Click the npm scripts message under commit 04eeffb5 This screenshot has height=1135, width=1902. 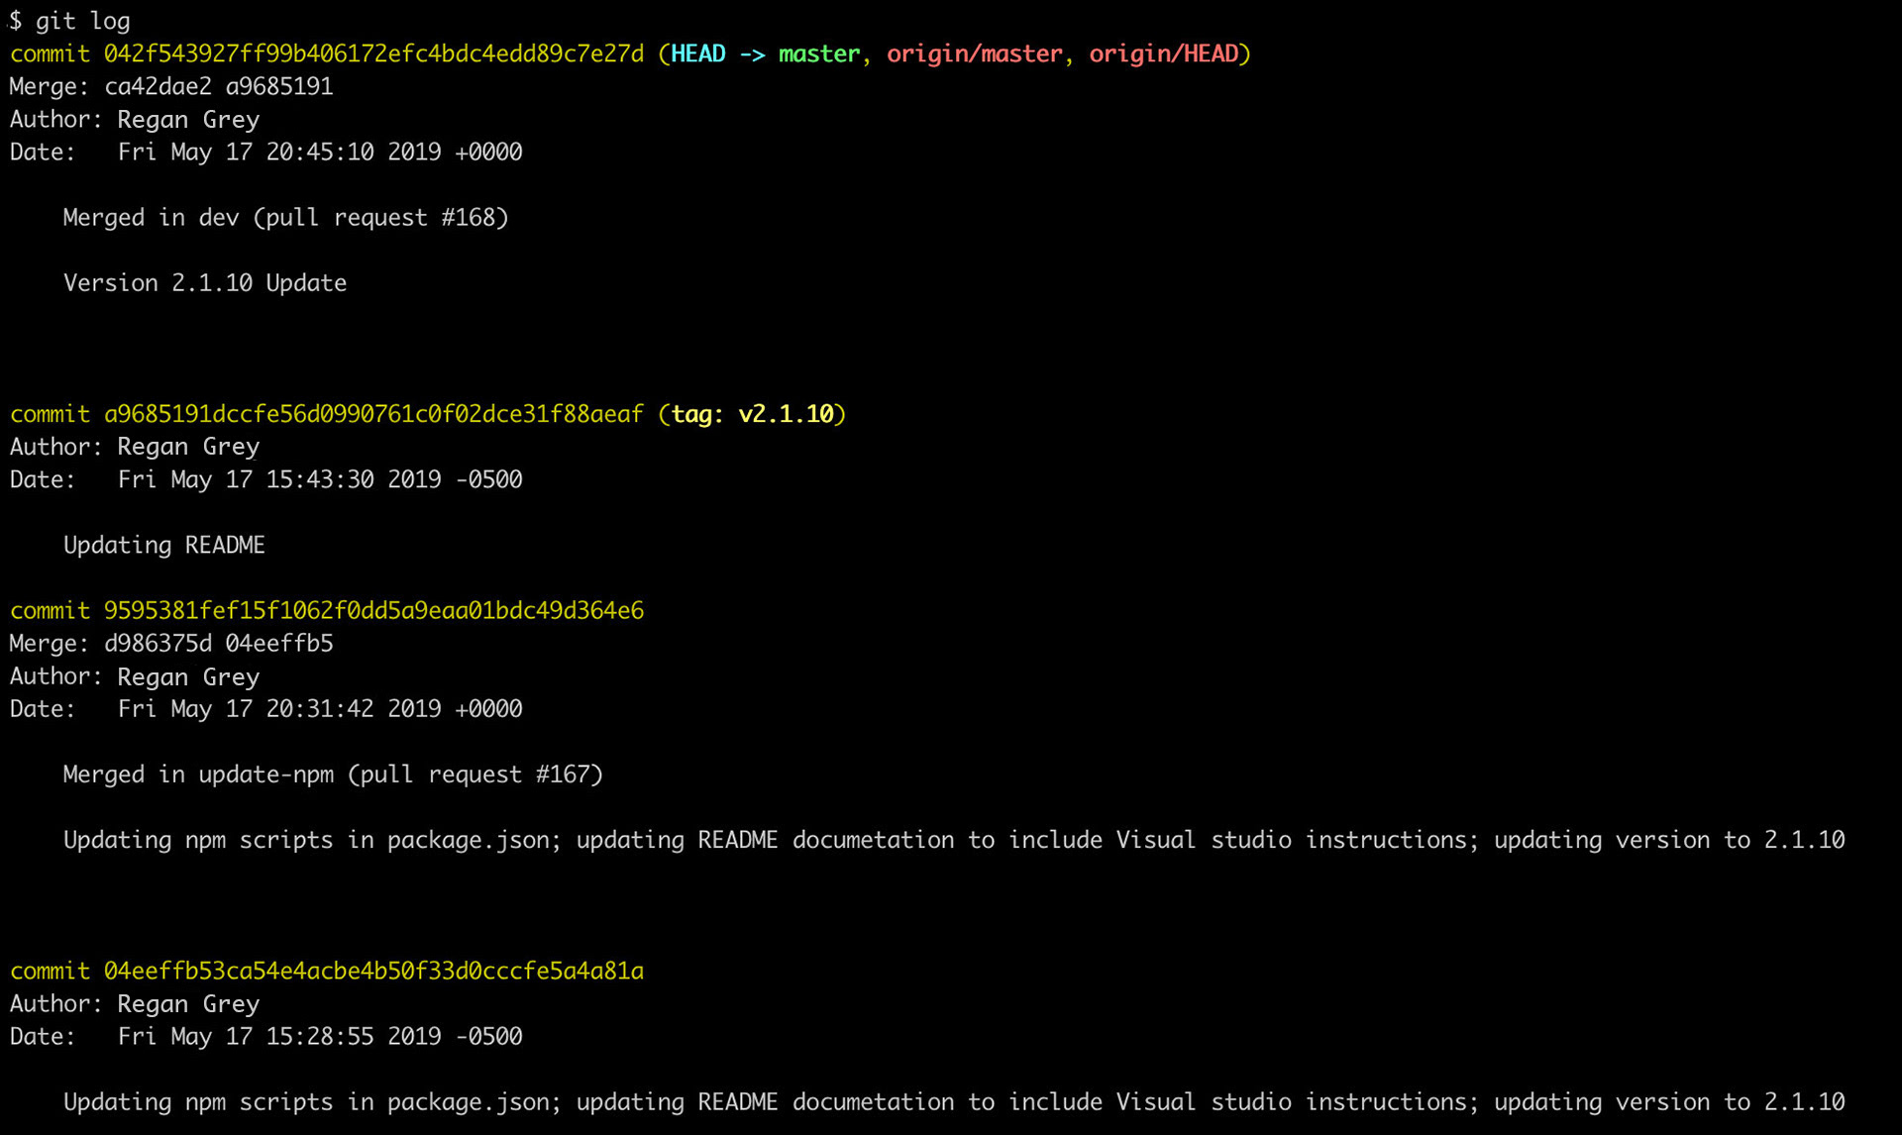point(954,1101)
